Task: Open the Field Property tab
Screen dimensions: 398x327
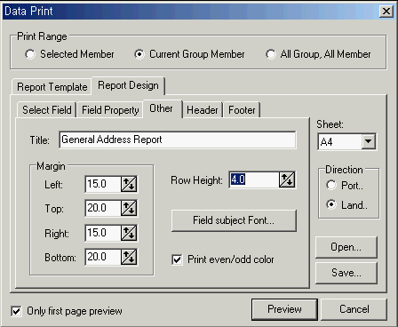Action: point(110,110)
